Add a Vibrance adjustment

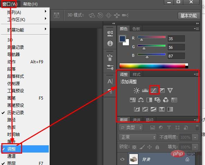[170, 90]
